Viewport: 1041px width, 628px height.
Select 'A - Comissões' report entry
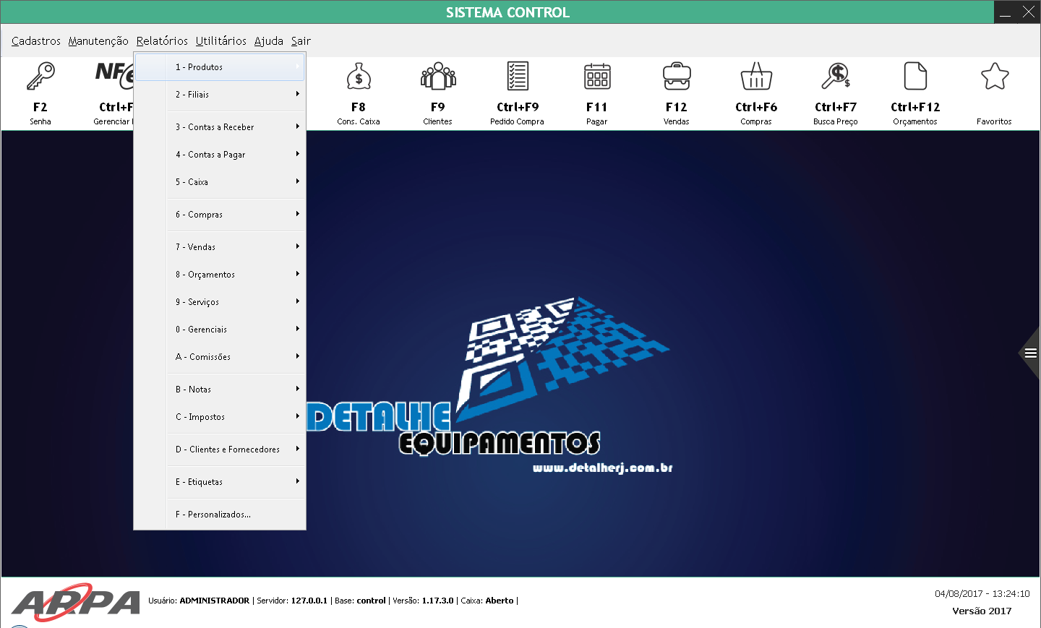220,357
